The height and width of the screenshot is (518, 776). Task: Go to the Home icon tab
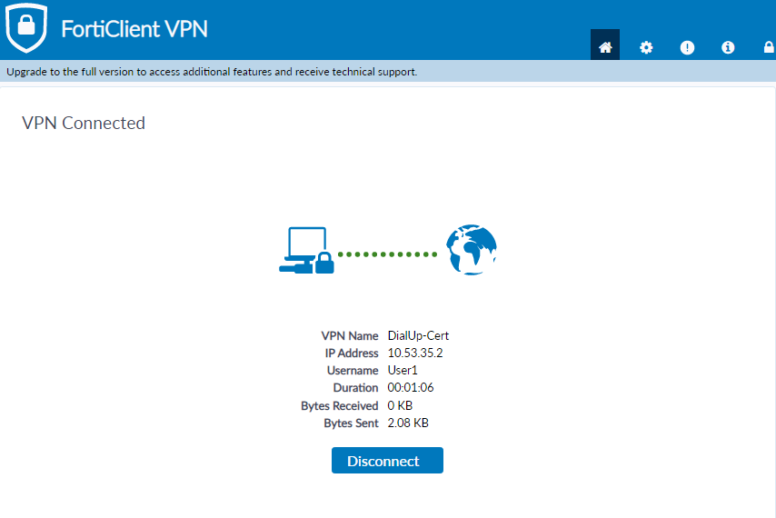point(605,47)
